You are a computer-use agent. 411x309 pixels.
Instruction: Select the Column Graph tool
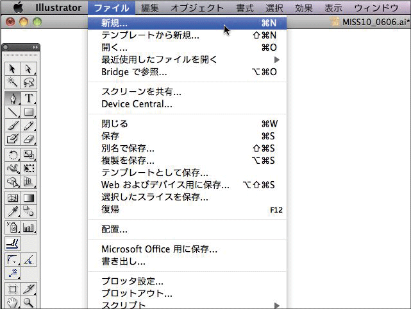[x=29, y=227]
